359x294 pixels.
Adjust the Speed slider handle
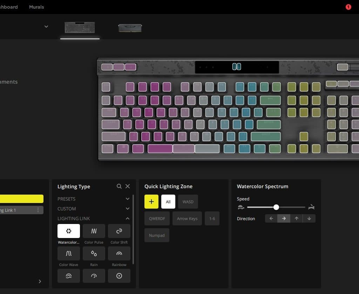pyautogui.click(x=276, y=207)
